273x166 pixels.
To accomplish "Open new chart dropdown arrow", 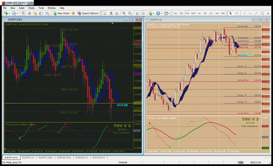I will pyautogui.click(x=10, y=14).
